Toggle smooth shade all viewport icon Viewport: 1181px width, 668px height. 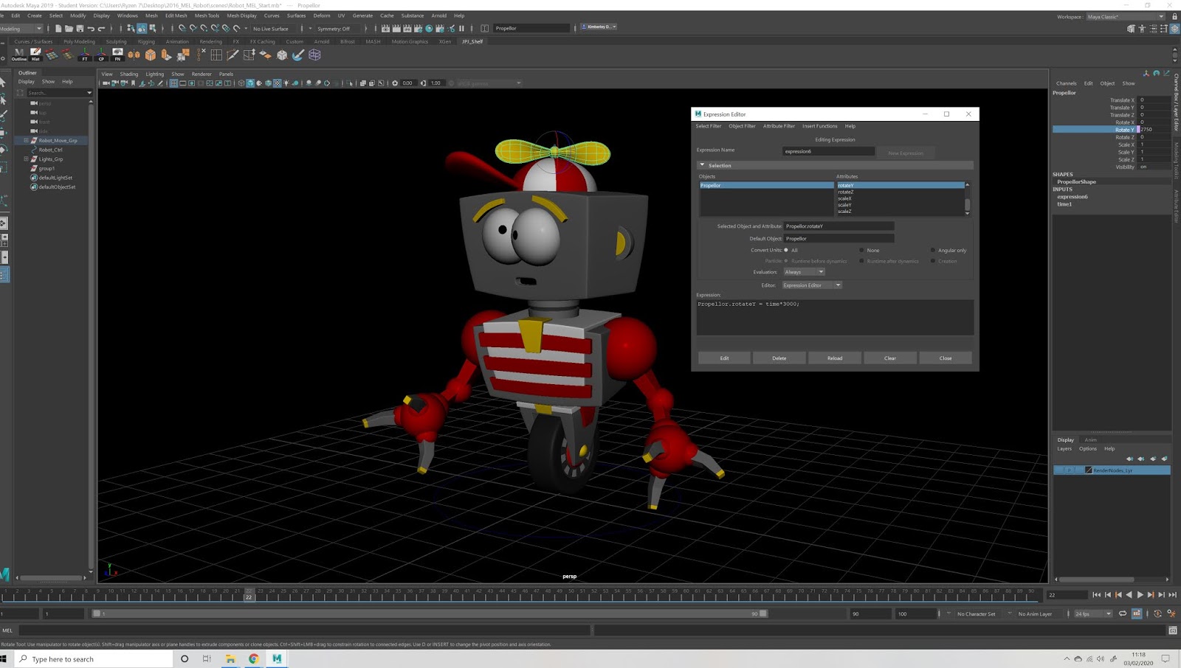point(250,83)
